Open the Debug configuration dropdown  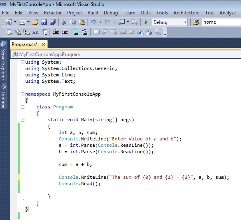pos(185,22)
